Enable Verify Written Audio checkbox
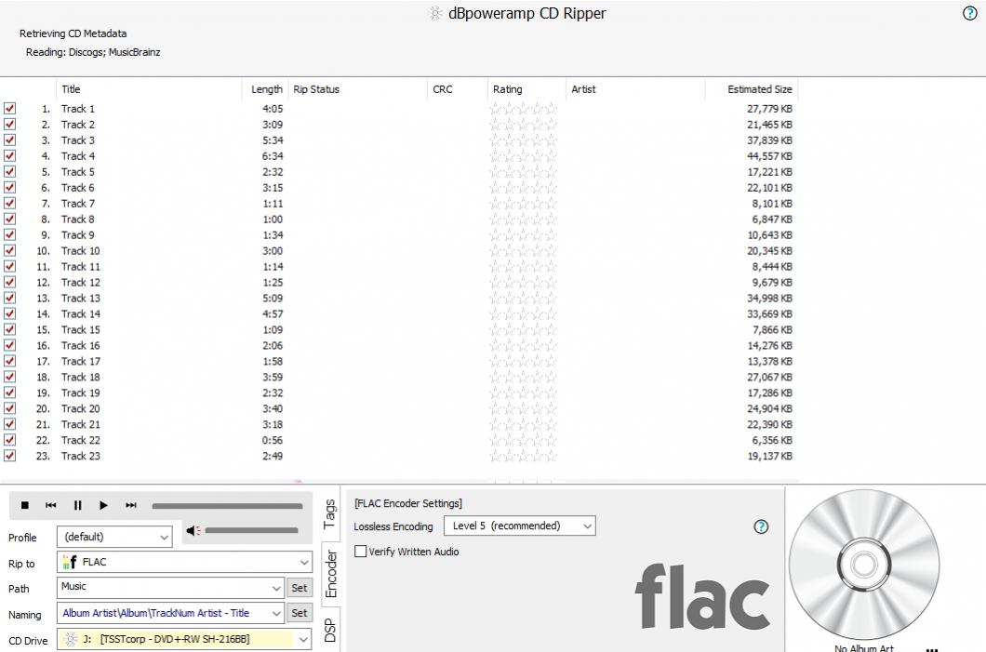Screen dimensions: 986x652 [362, 552]
